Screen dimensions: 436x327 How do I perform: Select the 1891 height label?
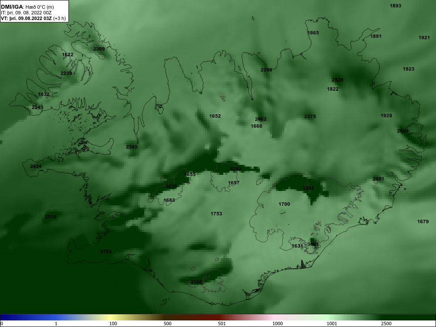coord(376,36)
